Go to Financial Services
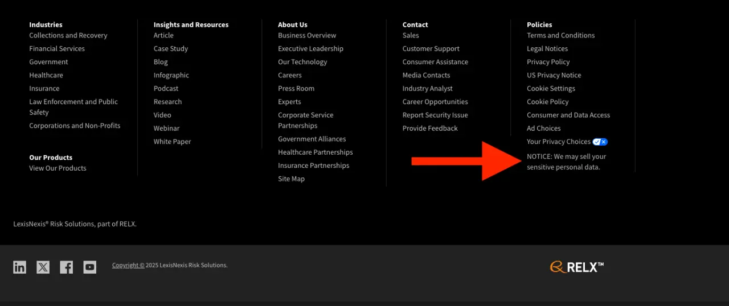This screenshot has height=306, width=729. click(x=57, y=49)
